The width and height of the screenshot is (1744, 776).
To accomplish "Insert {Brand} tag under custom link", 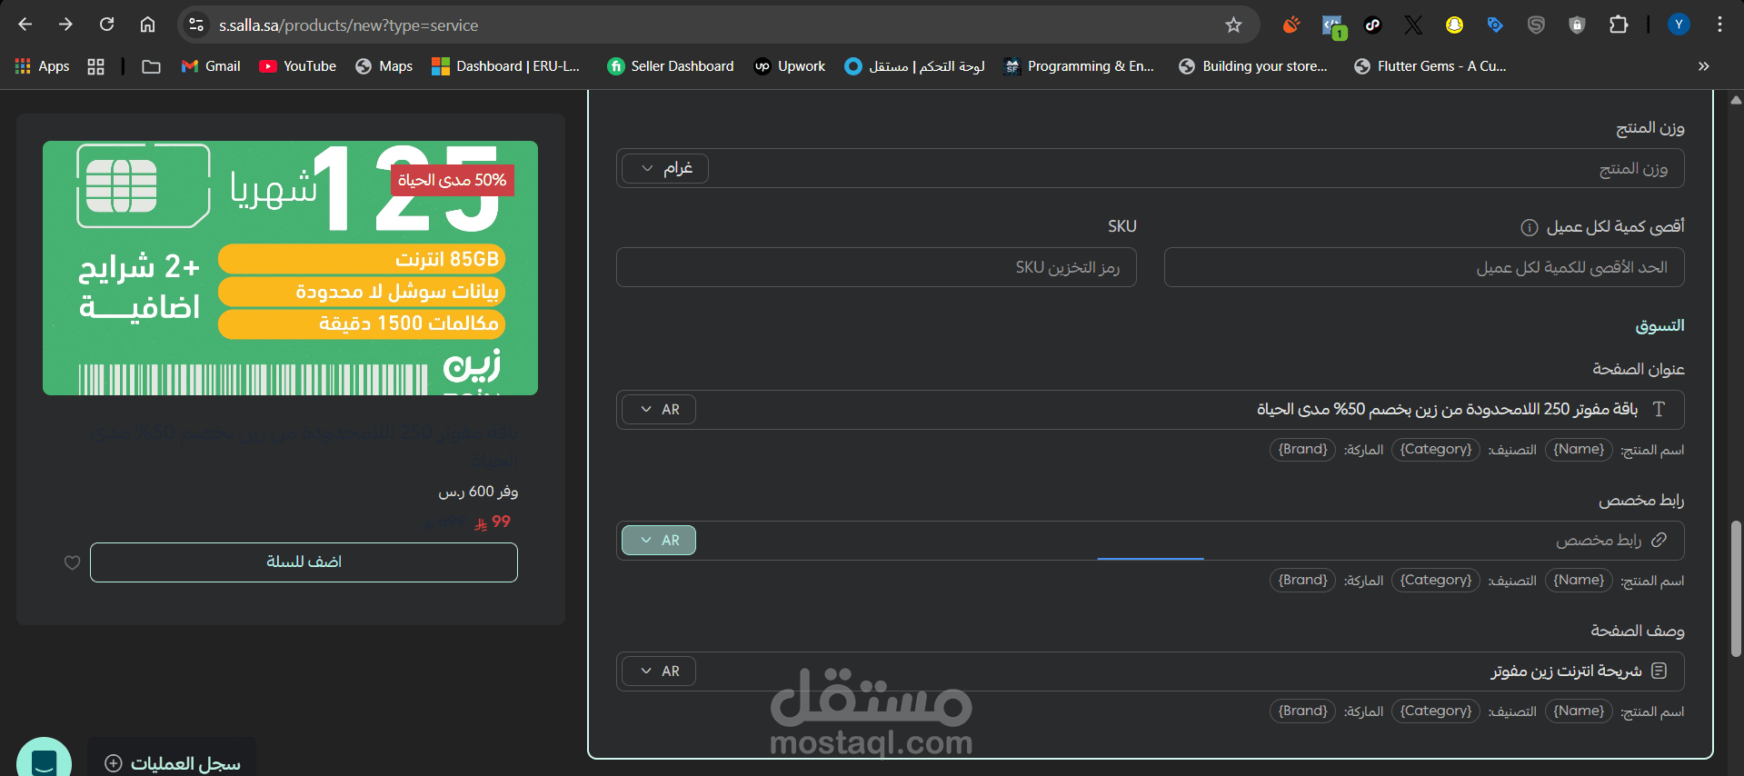I will tap(1302, 581).
